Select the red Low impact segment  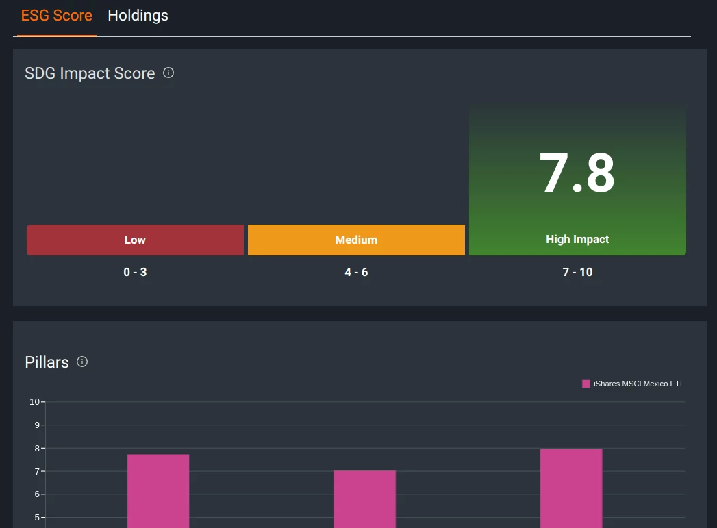[135, 240]
